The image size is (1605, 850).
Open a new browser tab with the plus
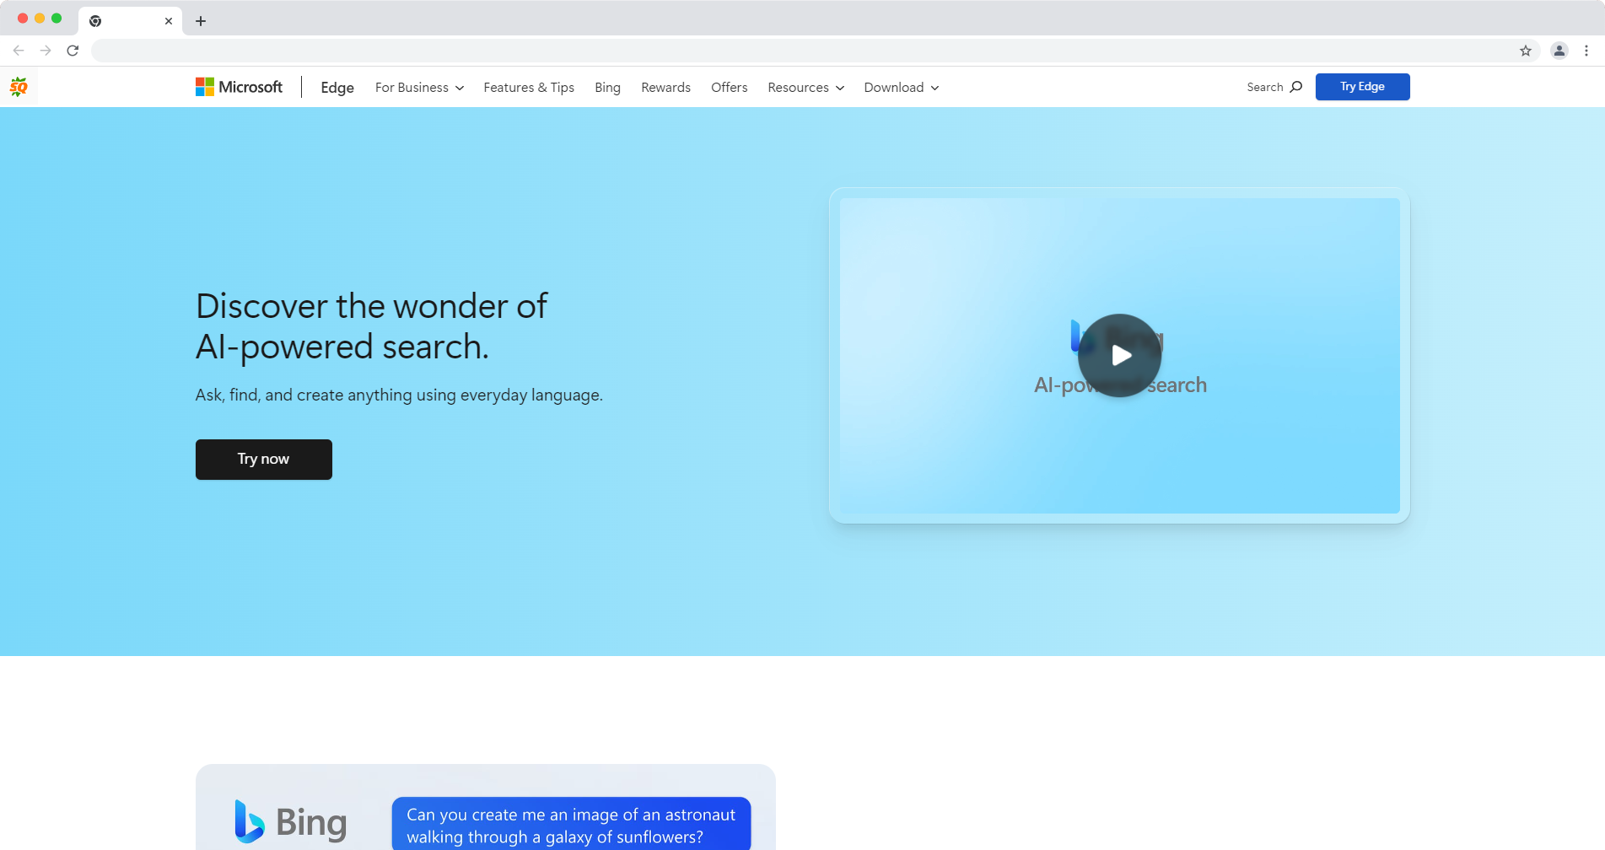pos(200,20)
